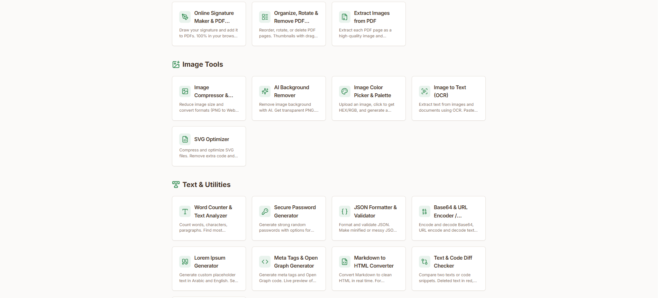Click the AI Background Remover sparkle icon
Screen dimensions: 658x298
265,91
